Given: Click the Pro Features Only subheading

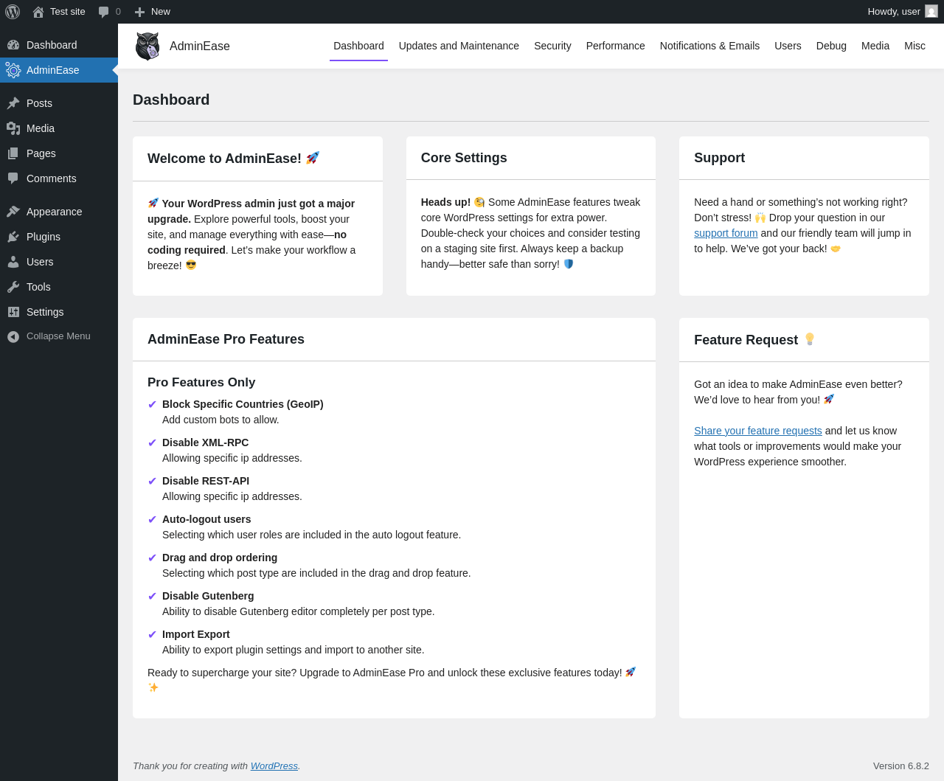Looking at the screenshot, I should tap(201, 382).
